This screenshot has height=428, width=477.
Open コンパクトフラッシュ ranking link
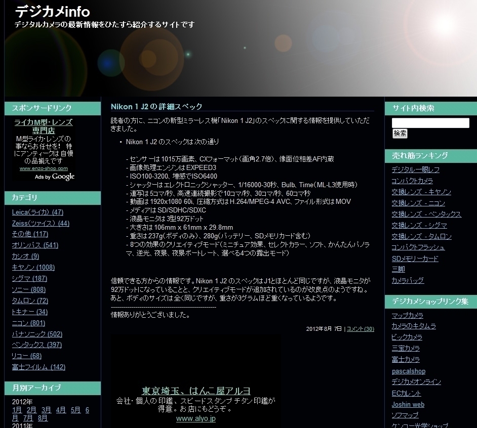point(418,247)
